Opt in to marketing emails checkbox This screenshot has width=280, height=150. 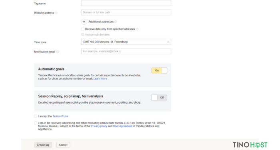click(36, 123)
